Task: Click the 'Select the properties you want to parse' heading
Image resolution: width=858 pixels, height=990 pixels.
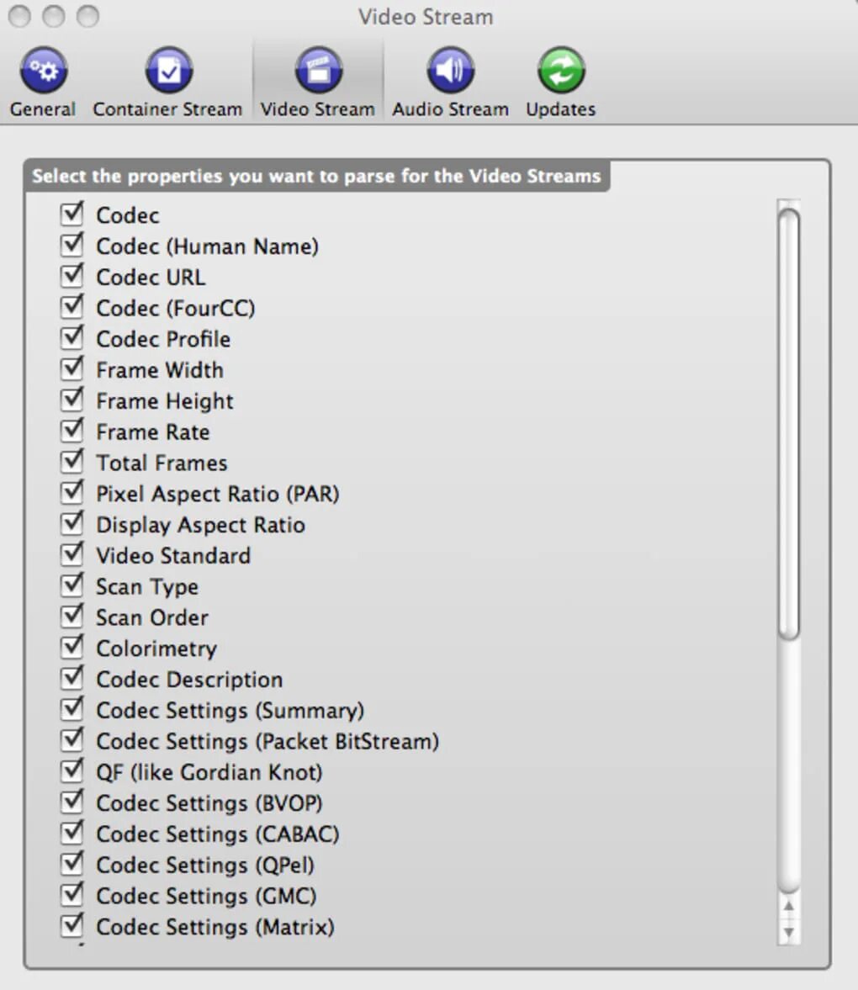Action: click(316, 176)
